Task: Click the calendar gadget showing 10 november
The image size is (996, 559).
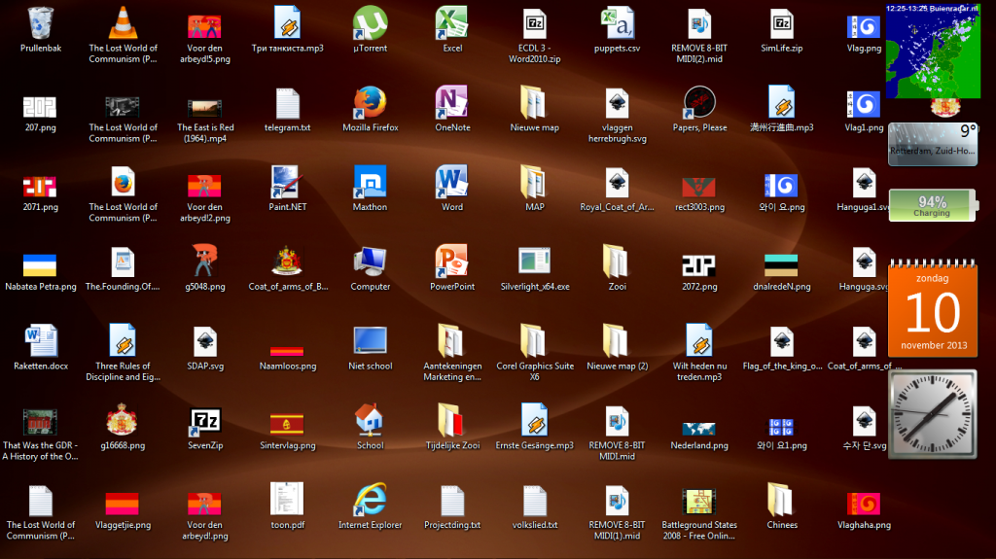Action: [931, 311]
